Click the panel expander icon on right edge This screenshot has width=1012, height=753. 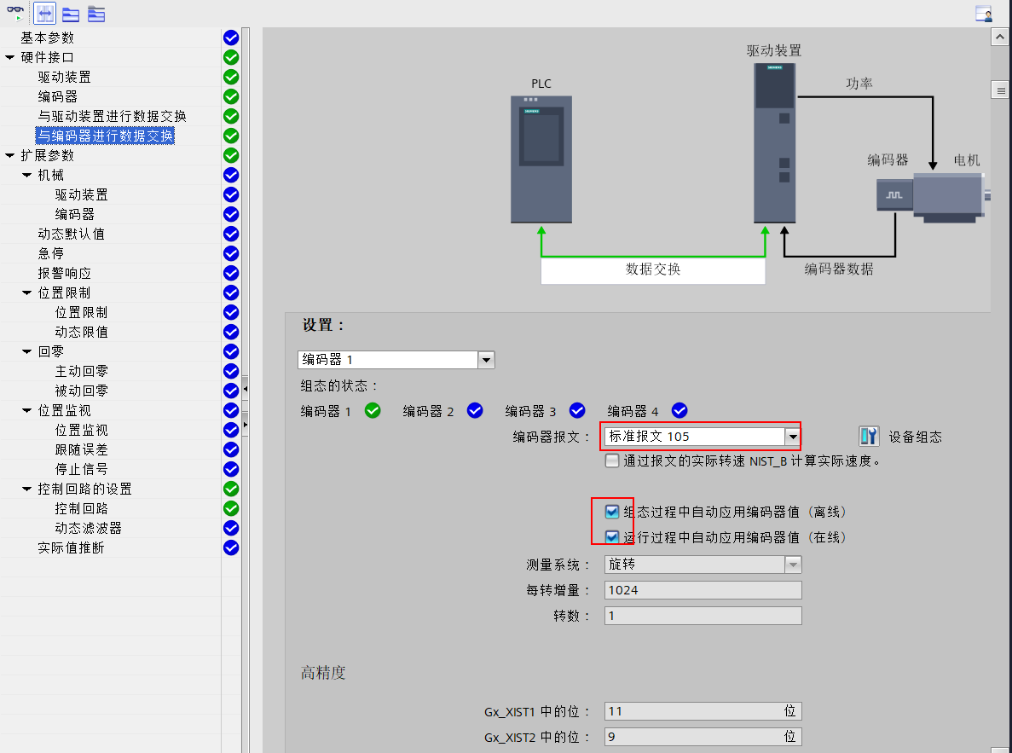999,90
